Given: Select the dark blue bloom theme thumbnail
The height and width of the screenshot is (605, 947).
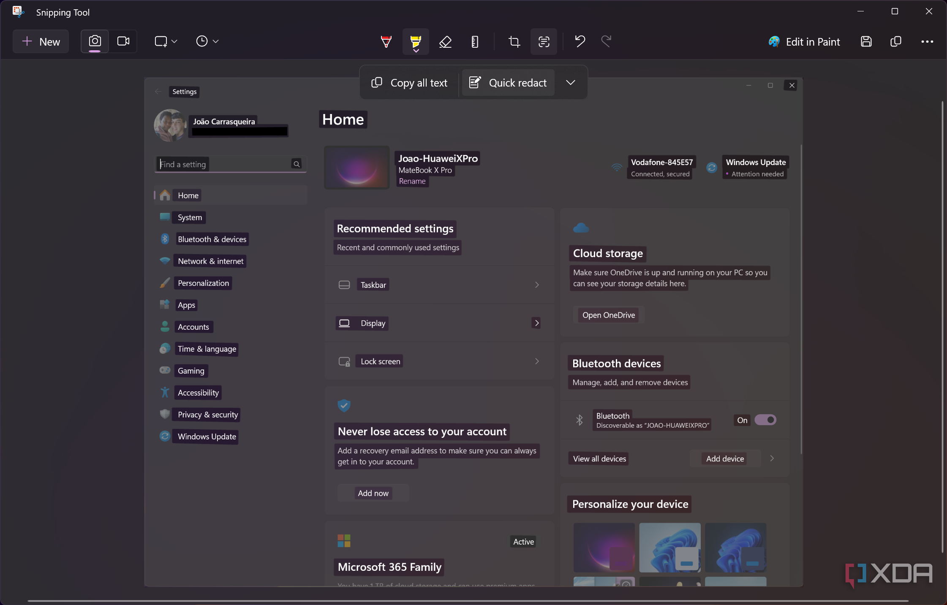Looking at the screenshot, I should coord(736,548).
